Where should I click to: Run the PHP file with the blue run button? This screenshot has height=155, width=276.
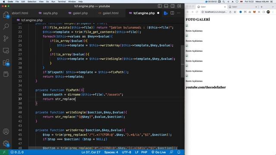[x=166, y=13]
